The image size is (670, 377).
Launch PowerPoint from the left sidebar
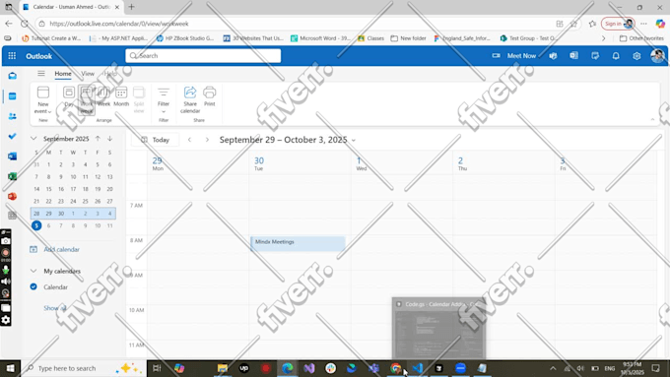tap(13, 197)
